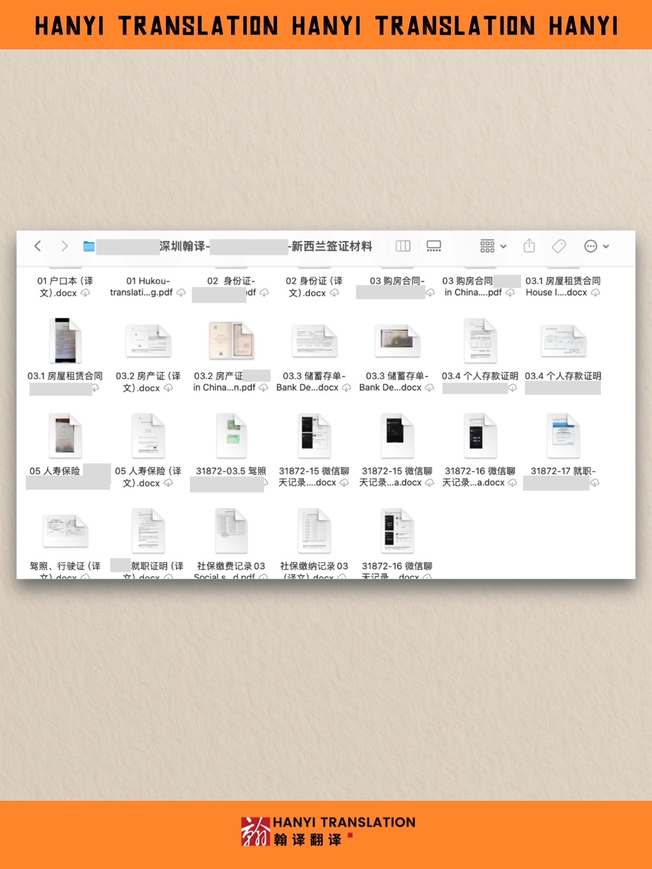Download cloud icon for 31872-17 就职- file
Image resolution: width=652 pixels, height=869 pixels.
(x=595, y=483)
